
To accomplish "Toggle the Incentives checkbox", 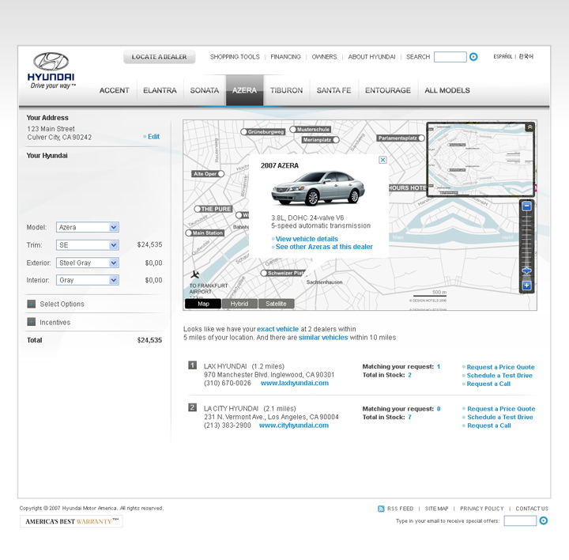I will tap(32, 322).
